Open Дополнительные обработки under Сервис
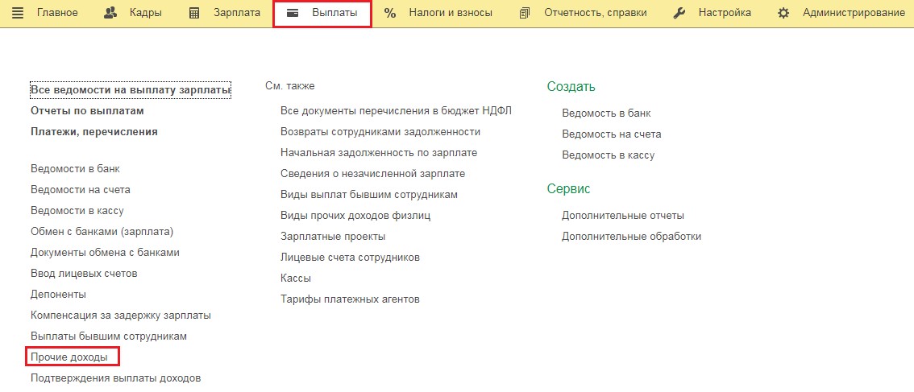The image size is (914, 392). tap(631, 237)
